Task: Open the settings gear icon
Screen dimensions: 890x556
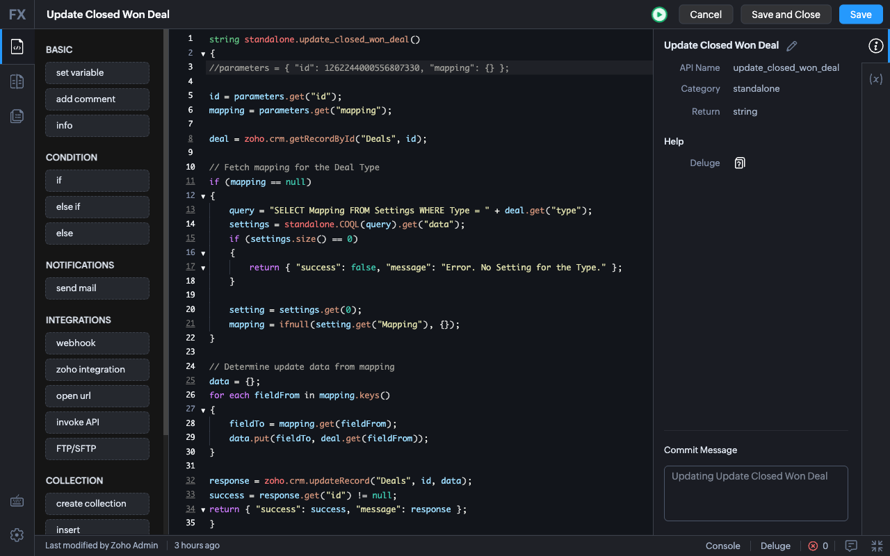Action: pyautogui.click(x=17, y=534)
